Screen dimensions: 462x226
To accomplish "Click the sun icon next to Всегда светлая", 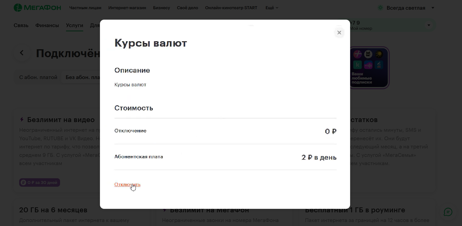I will 380,8.
